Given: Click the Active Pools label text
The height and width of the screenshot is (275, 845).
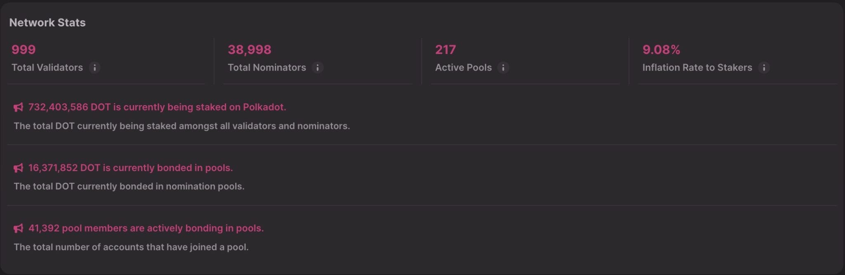Looking at the screenshot, I should 463,68.
